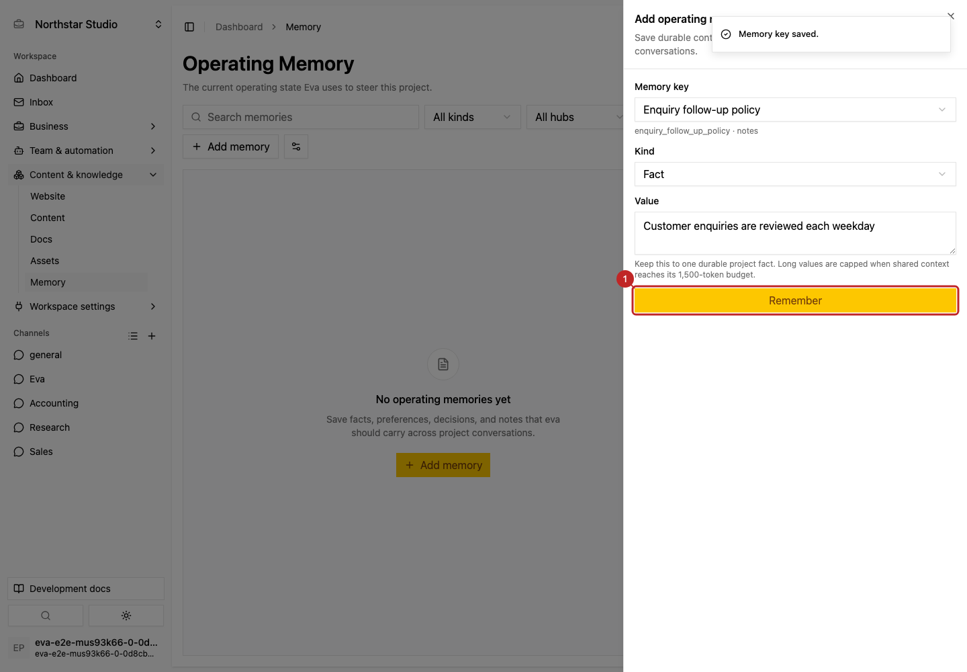
Task: Open the Research channel
Action: point(86,427)
